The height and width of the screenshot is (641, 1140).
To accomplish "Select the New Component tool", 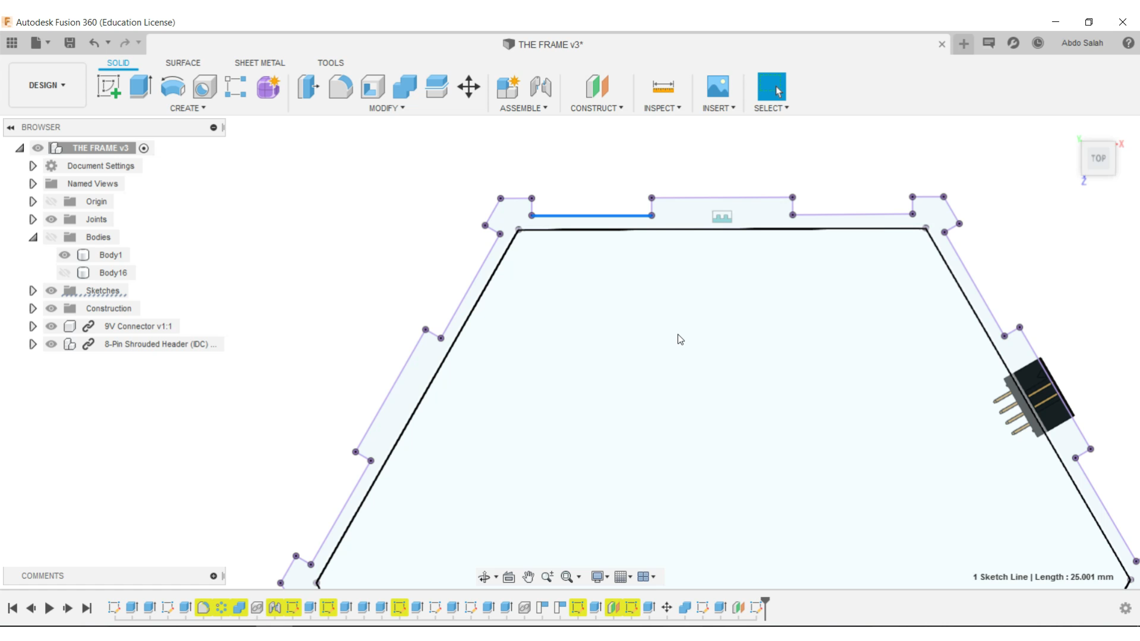I will [508, 86].
